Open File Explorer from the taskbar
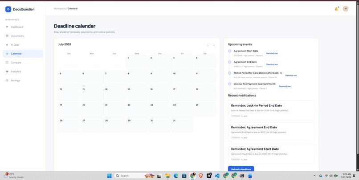Screen dimensions: 359x180 click(168, 176)
